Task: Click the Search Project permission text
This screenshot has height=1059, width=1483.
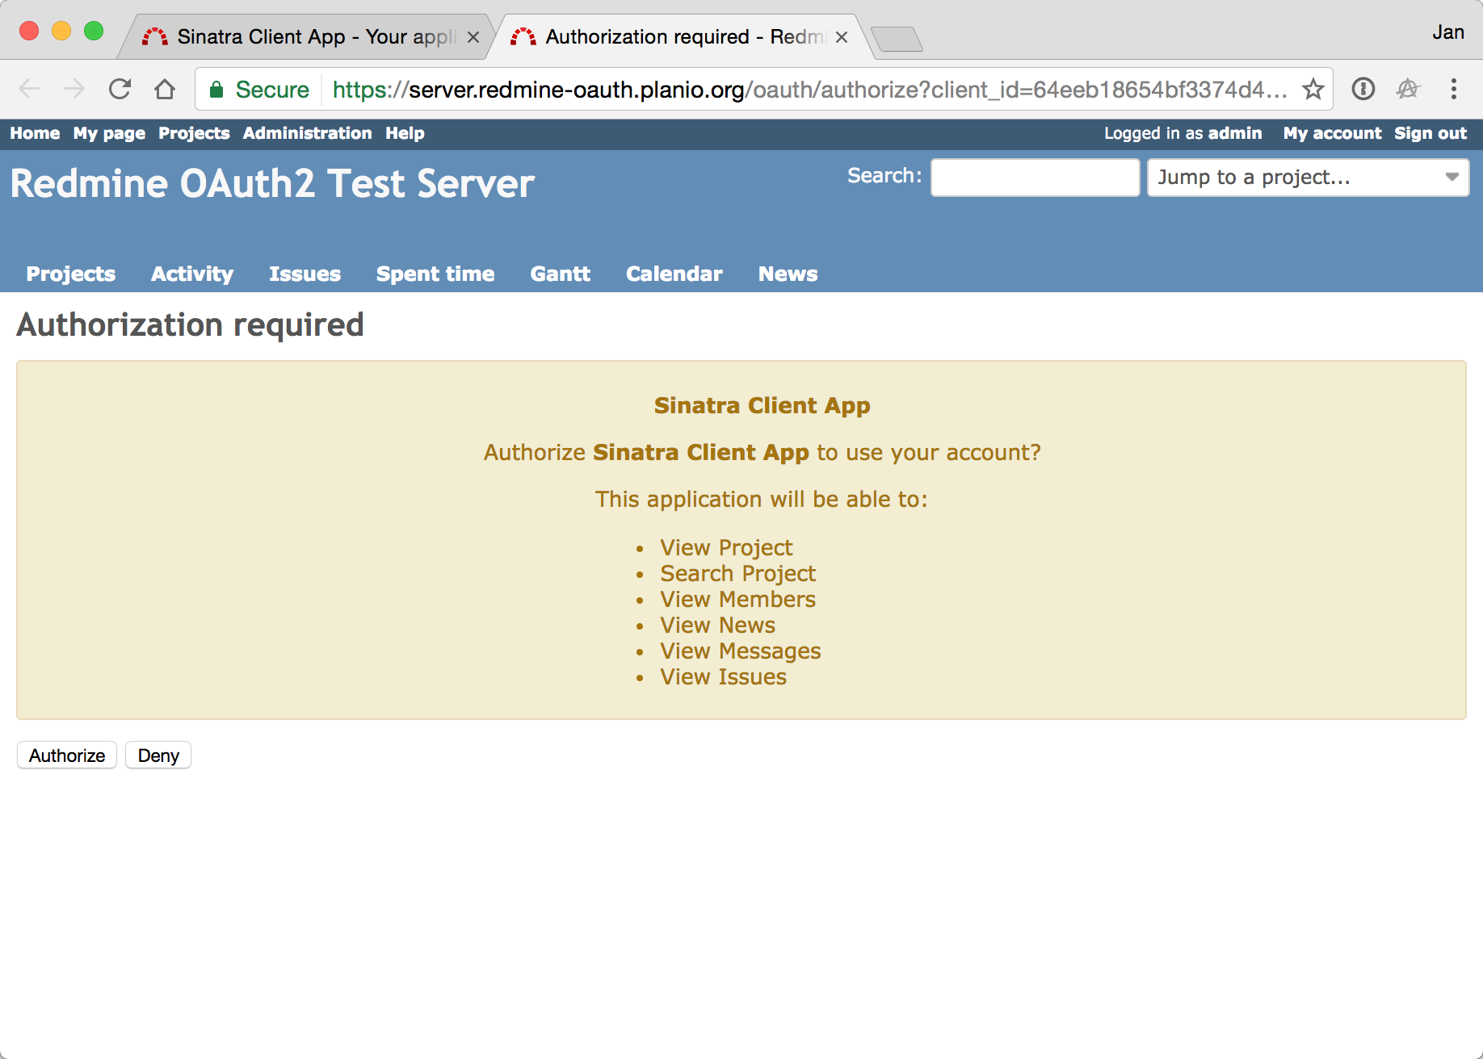Action: tap(737, 573)
